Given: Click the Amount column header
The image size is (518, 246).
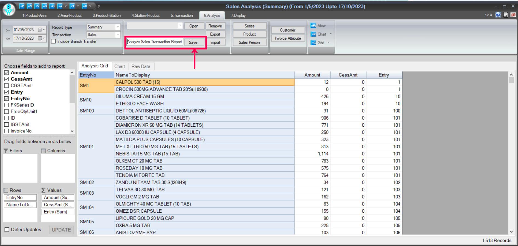Looking at the screenshot, I should pos(312,75).
